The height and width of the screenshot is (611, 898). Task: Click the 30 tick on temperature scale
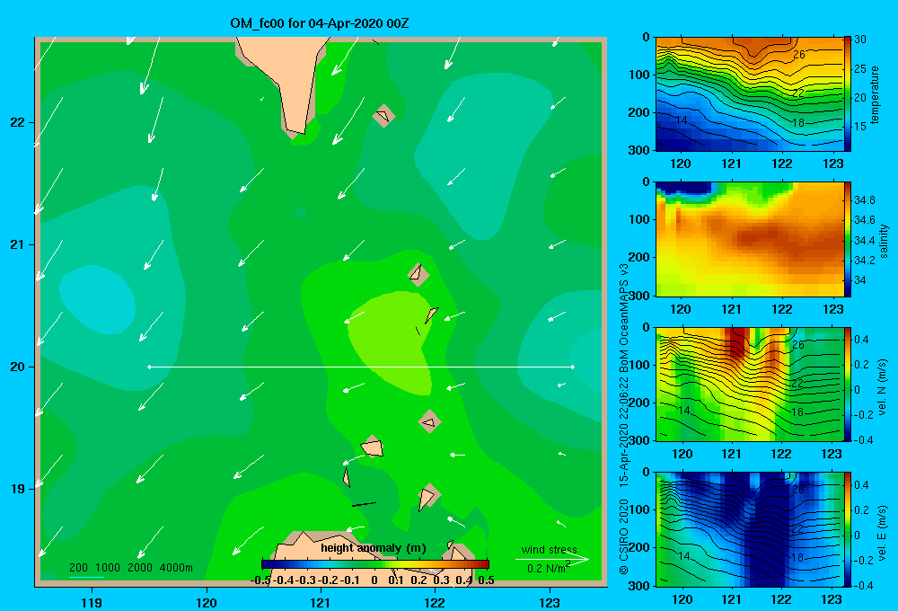tap(860, 40)
